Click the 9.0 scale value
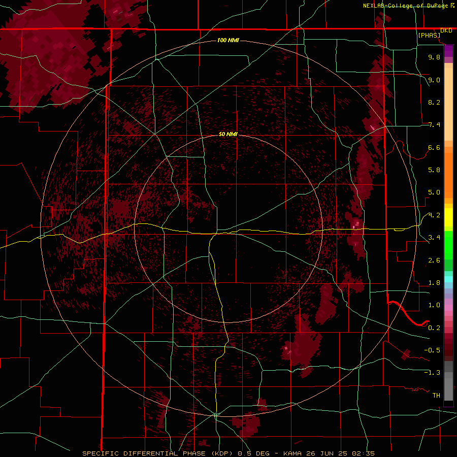This screenshot has height=457, width=457. point(434,80)
